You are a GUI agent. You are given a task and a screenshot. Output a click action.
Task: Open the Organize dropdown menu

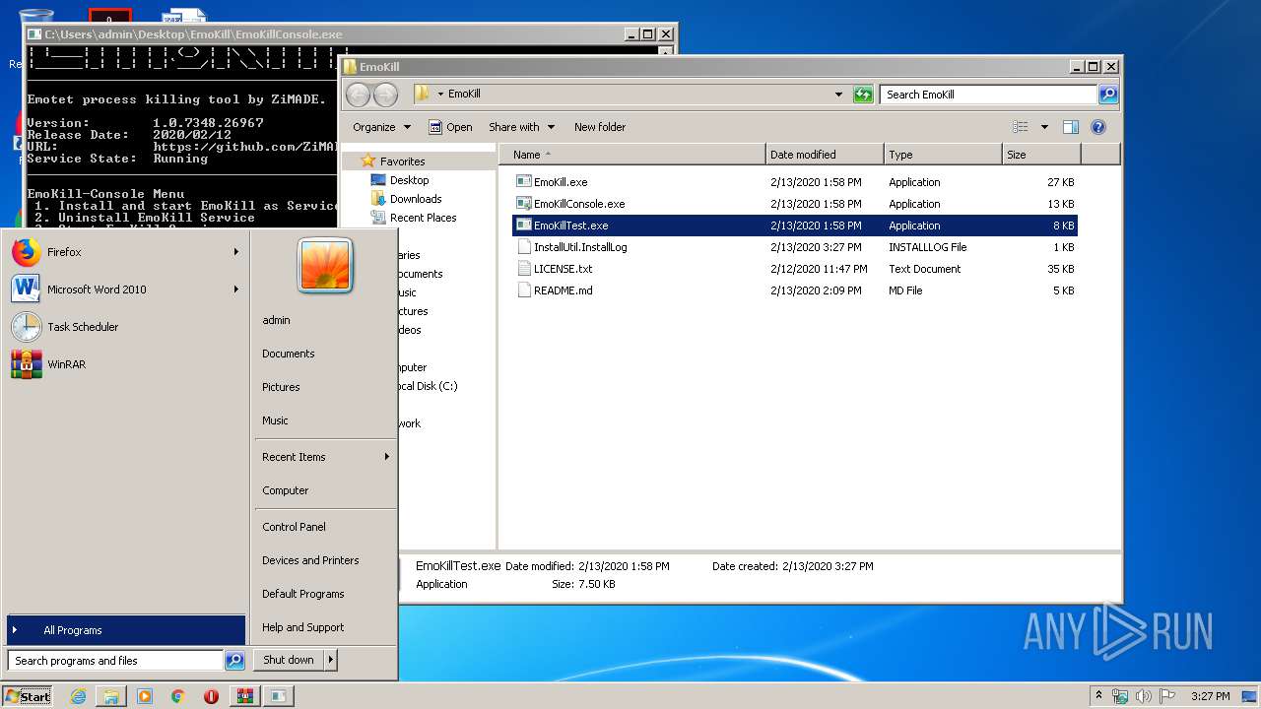click(381, 127)
